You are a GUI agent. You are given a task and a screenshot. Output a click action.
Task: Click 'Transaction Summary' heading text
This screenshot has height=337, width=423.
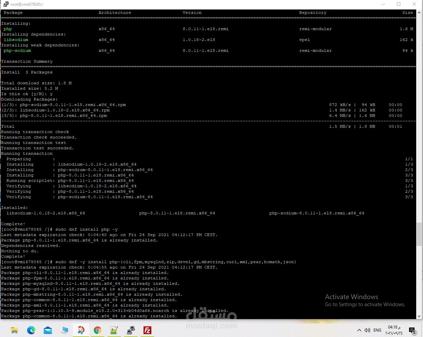[27, 61]
